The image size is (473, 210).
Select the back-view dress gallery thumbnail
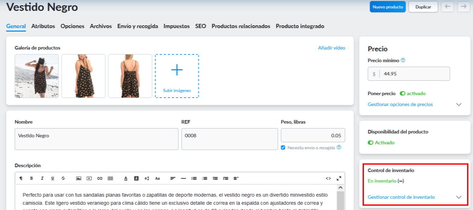[x=130, y=76]
